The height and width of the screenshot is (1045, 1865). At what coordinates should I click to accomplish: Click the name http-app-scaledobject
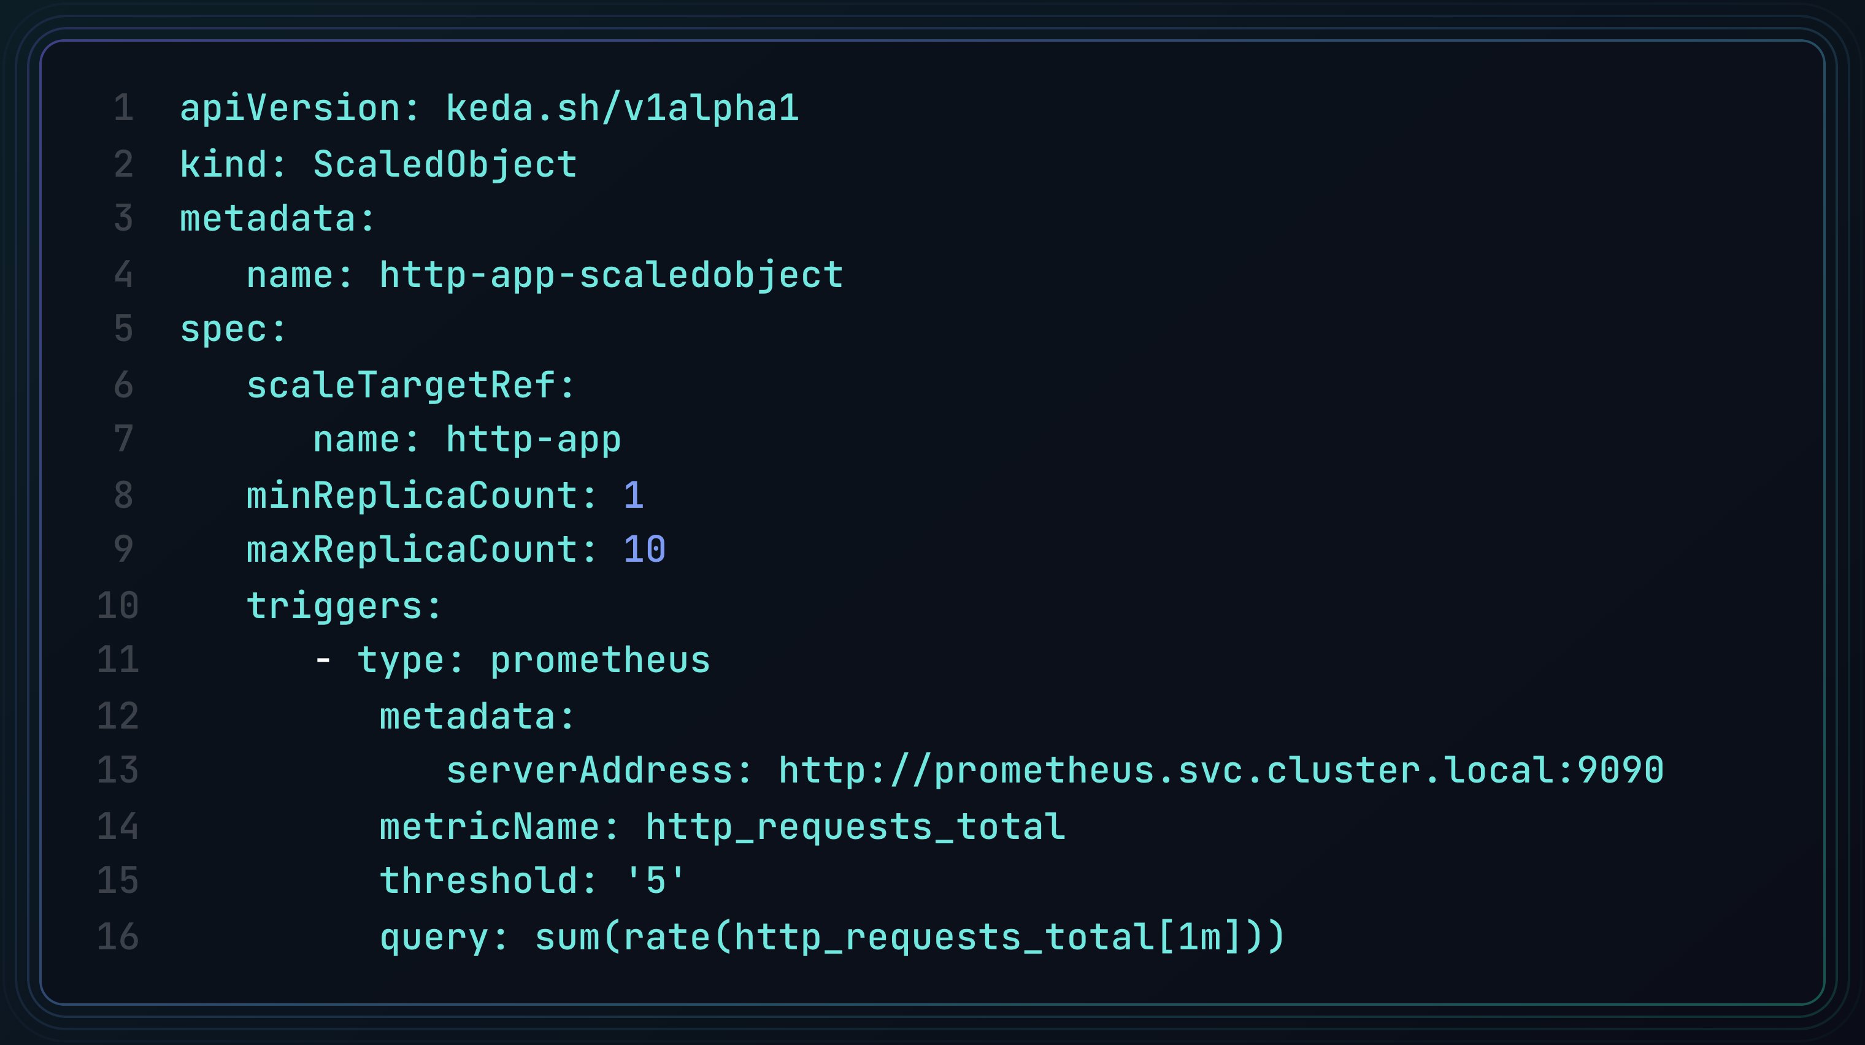(x=611, y=275)
